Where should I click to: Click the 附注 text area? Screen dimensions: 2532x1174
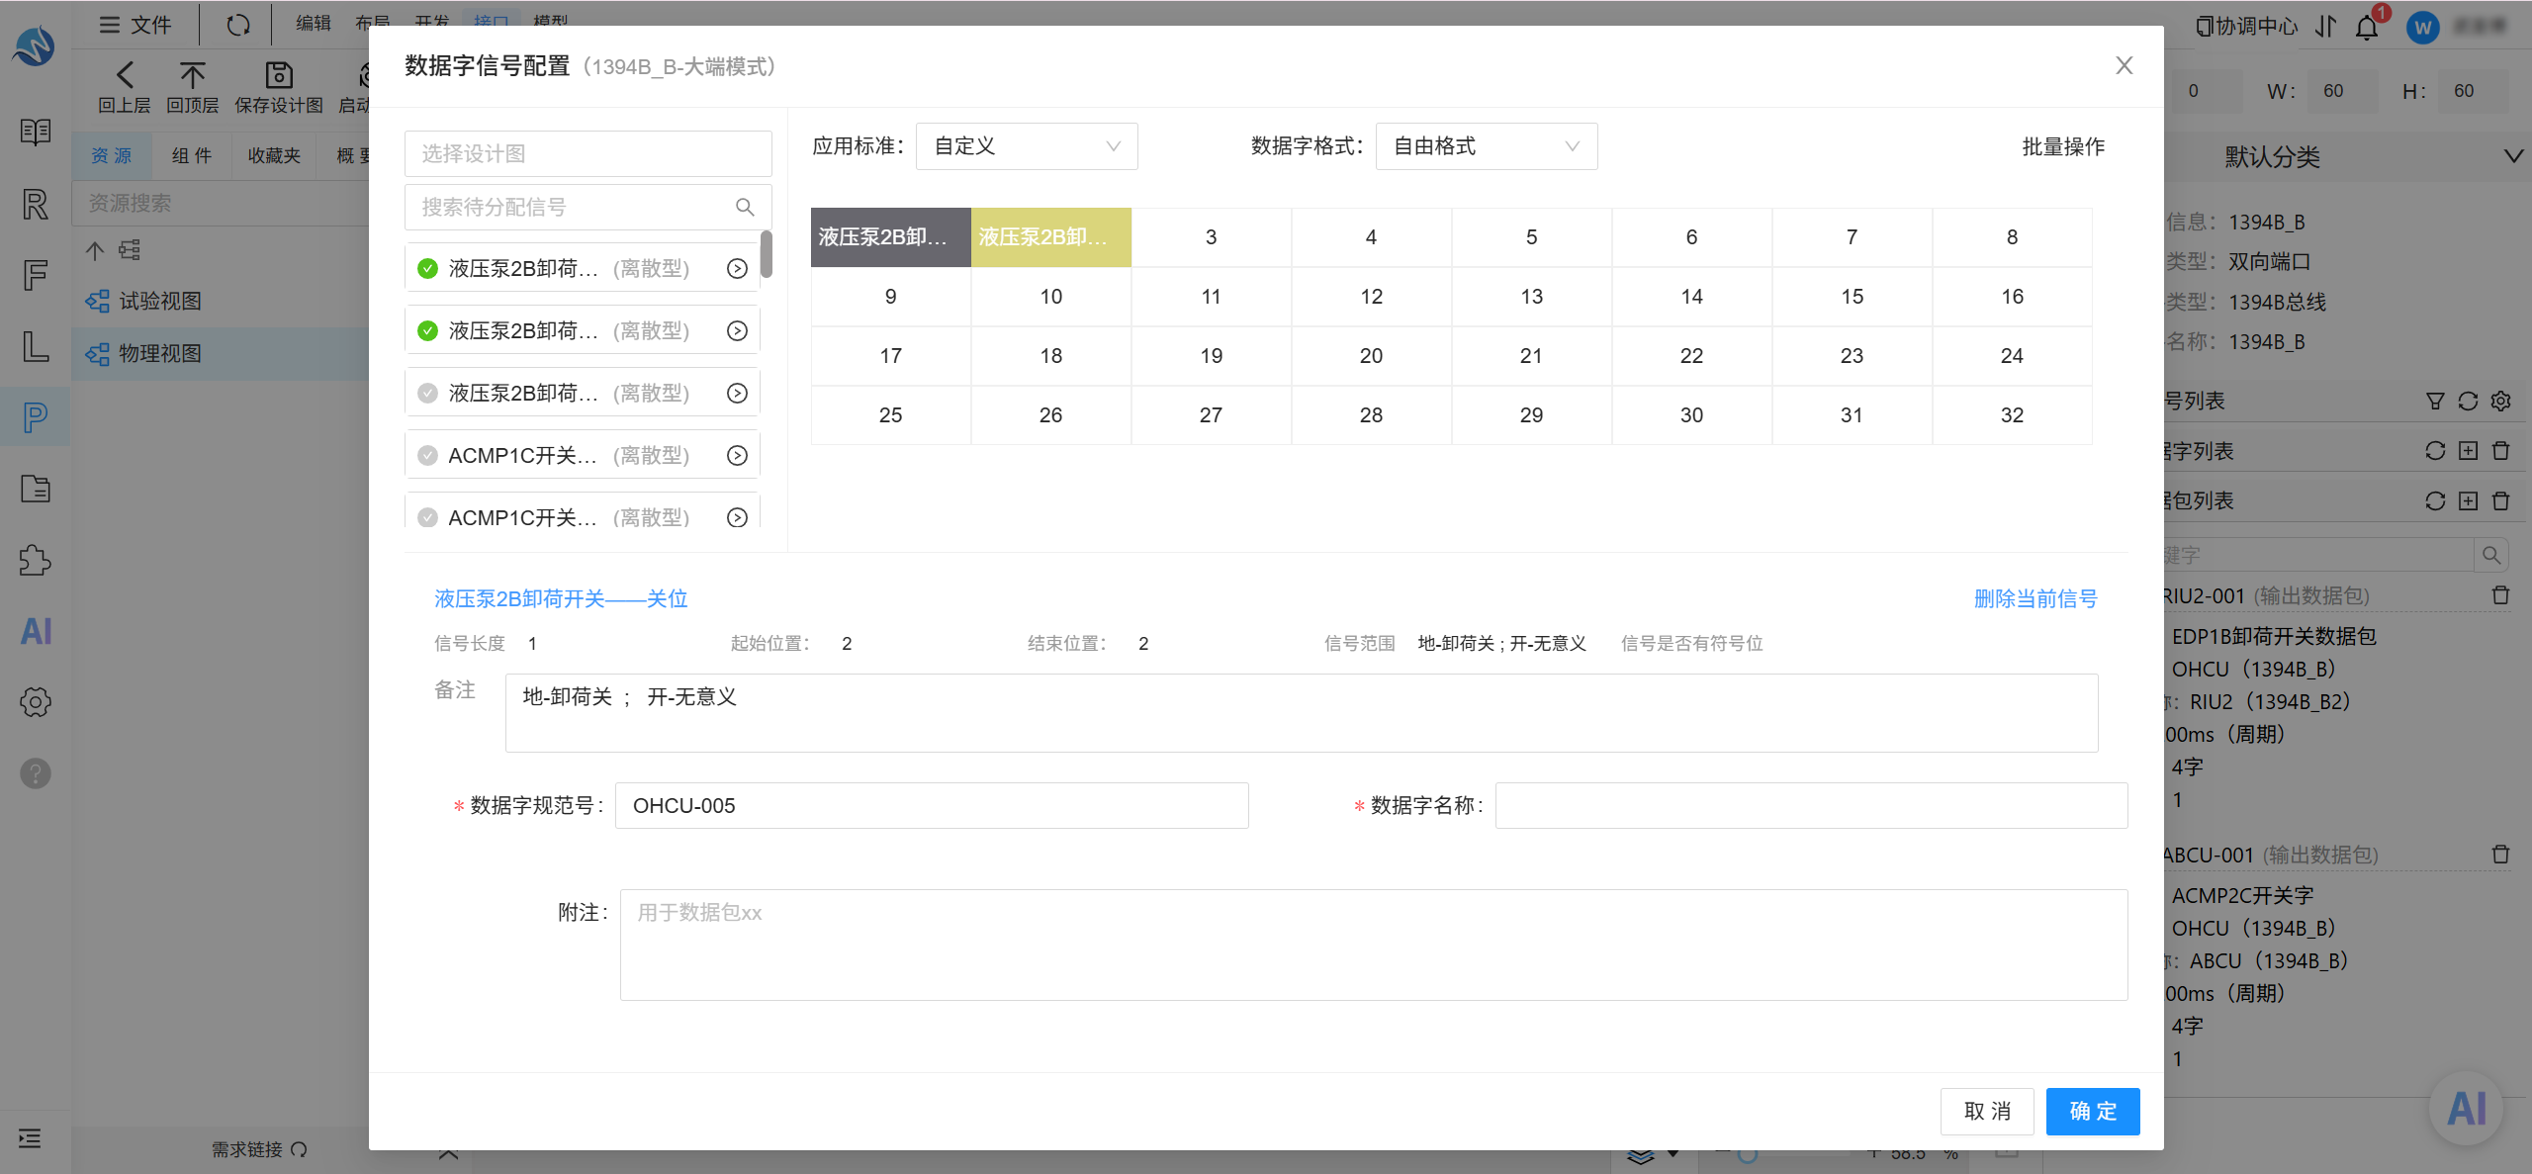pos(1374,945)
